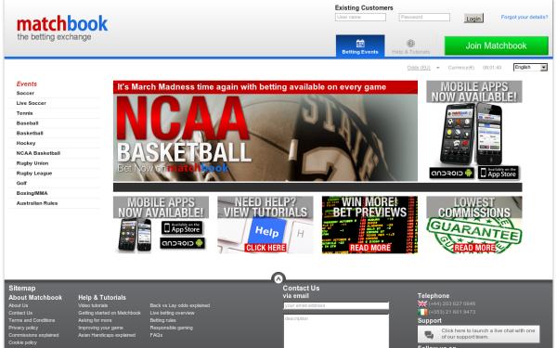
Task: Click the Login button
Action: (x=473, y=19)
